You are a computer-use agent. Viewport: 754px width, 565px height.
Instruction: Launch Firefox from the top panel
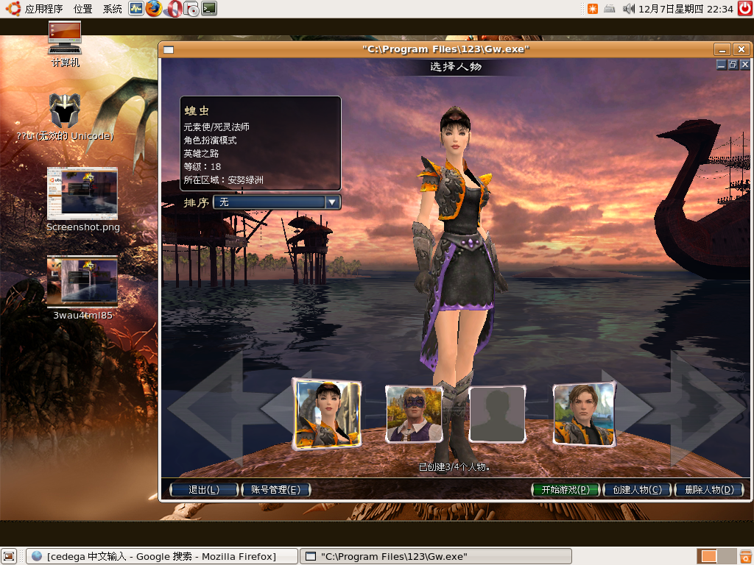click(x=154, y=9)
